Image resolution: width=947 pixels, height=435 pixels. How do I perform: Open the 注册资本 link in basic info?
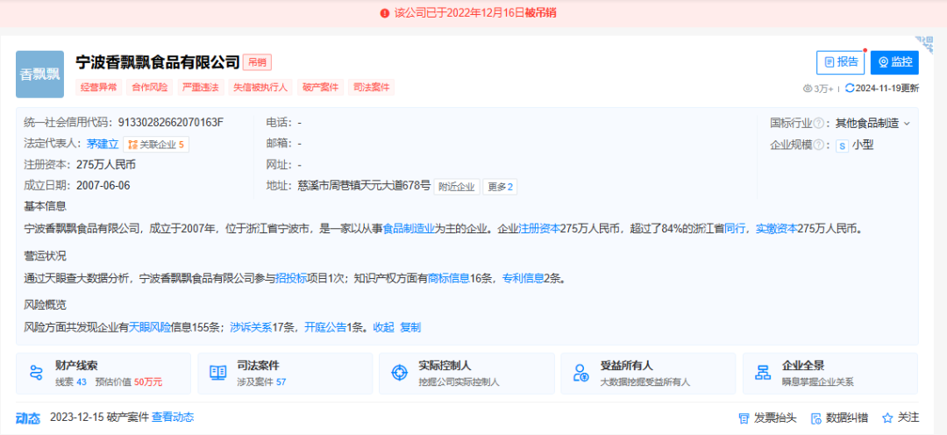[x=539, y=229]
